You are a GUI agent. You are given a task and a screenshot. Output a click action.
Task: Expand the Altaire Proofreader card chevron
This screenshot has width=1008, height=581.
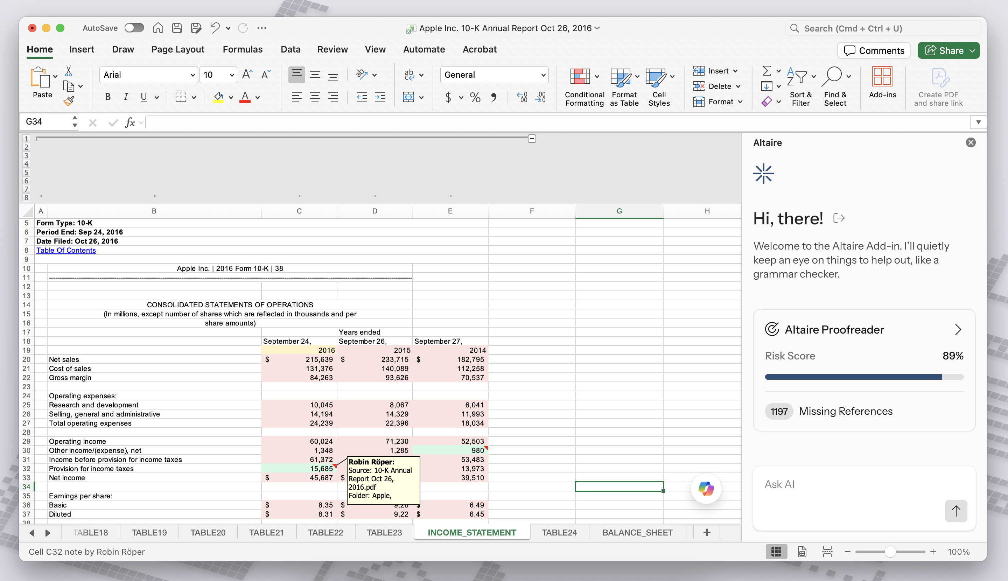[958, 329]
